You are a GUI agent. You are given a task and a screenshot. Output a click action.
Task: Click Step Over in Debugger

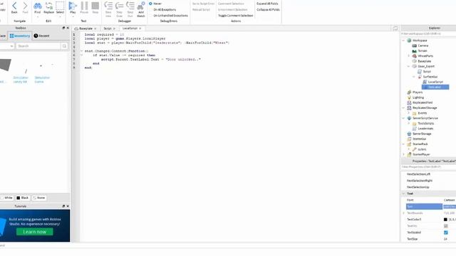click(119, 9)
